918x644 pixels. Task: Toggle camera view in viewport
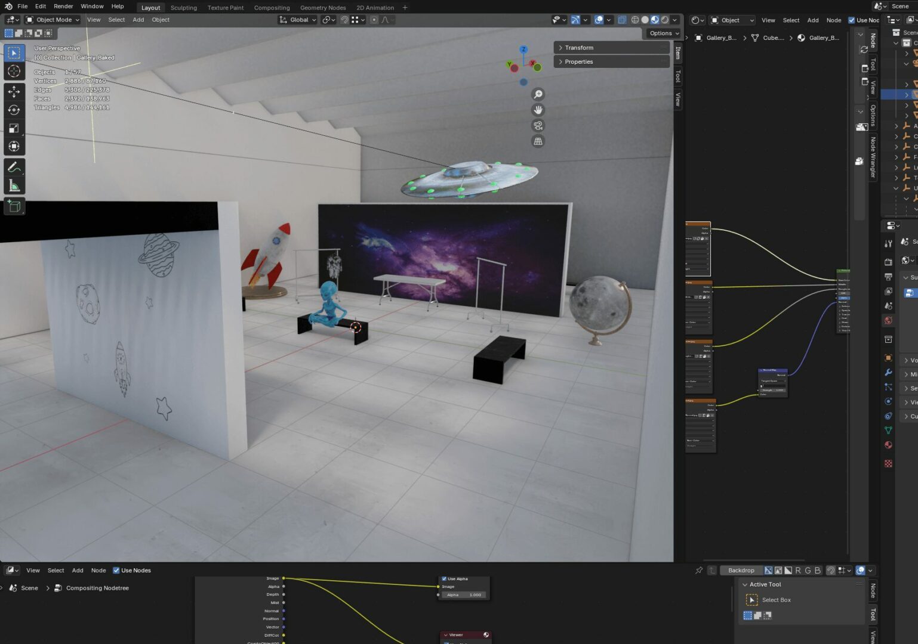pyautogui.click(x=538, y=126)
